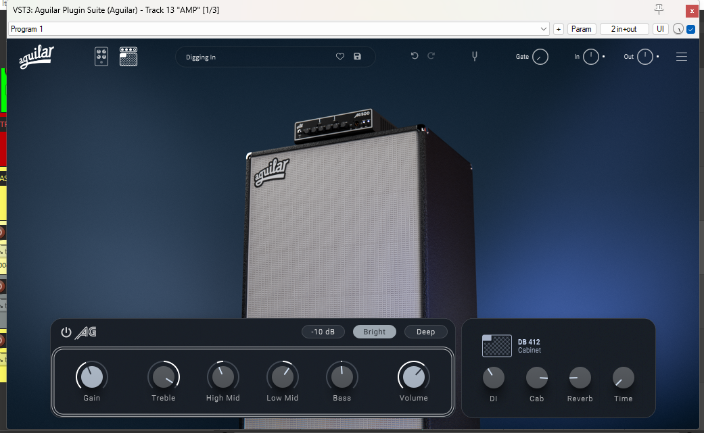Click the Low Mid knob
Image resolution: width=704 pixels, height=433 pixels.
pyautogui.click(x=283, y=377)
